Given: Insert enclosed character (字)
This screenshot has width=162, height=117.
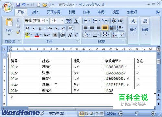Looking at the screenshot, I should [63, 35].
